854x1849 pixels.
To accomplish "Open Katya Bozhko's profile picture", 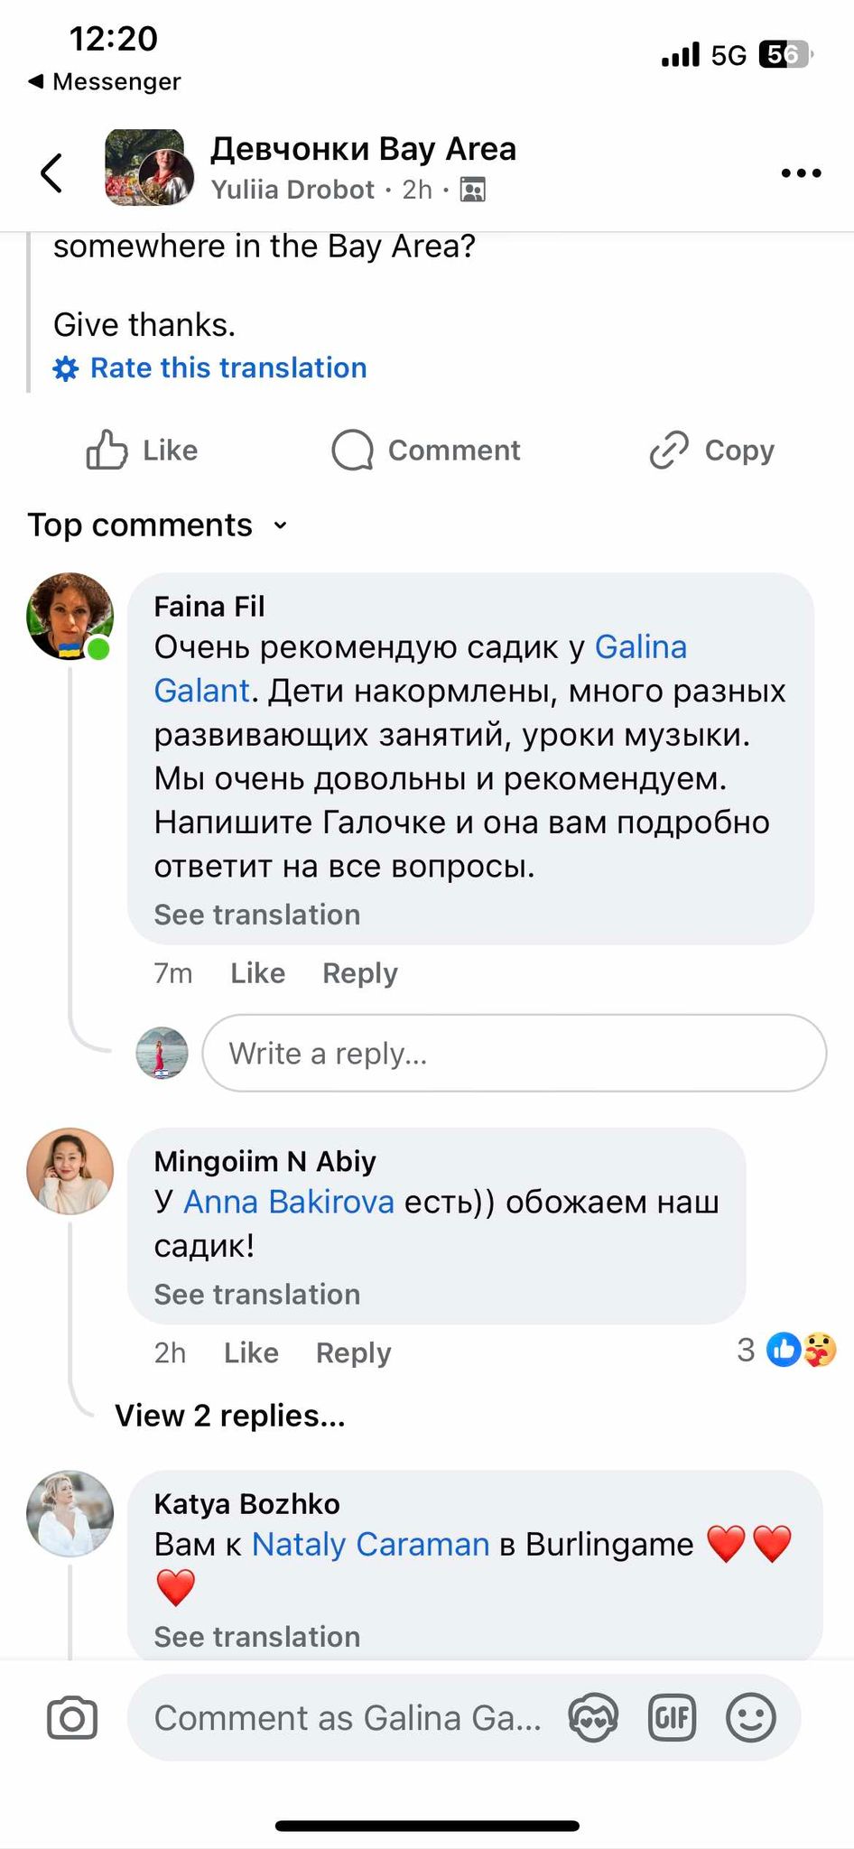I will click(x=70, y=1514).
